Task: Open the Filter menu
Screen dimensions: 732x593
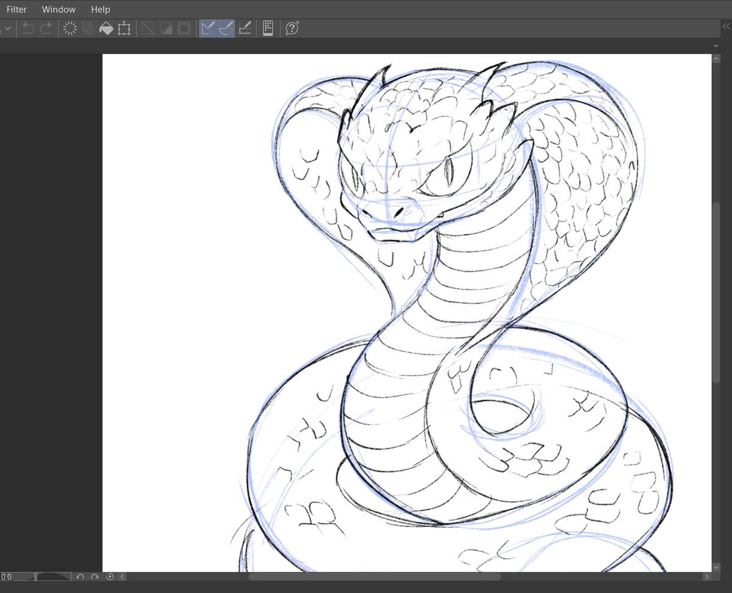Action: tap(16, 9)
